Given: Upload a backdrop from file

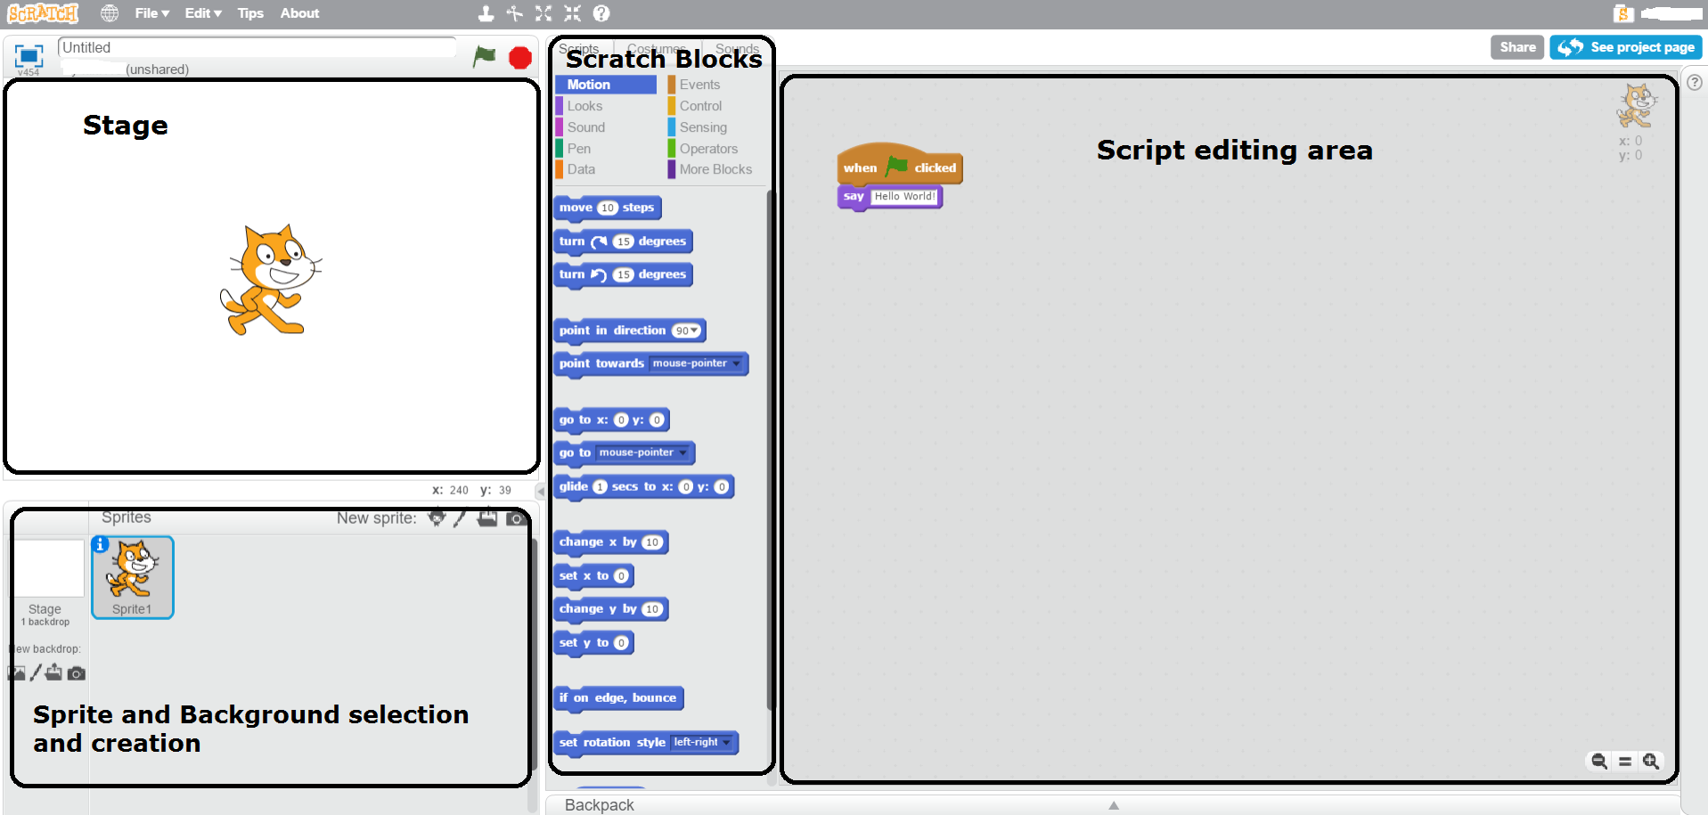Looking at the screenshot, I should (x=53, y=672).
